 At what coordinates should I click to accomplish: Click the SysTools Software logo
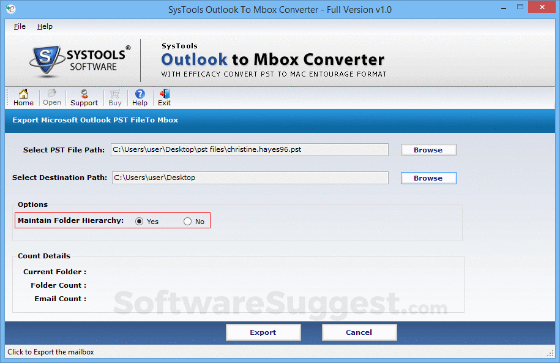click(73, 60)
